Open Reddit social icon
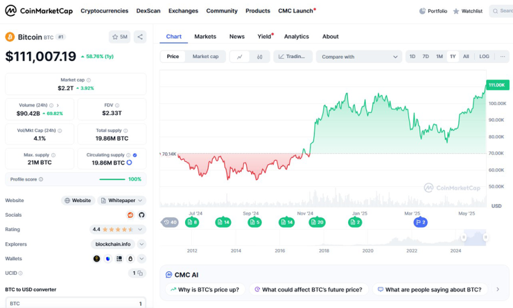Viewport: 513px width, 308px height. pos(130,215)
